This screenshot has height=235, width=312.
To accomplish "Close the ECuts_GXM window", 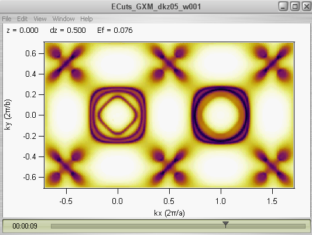I will (306, 7).
